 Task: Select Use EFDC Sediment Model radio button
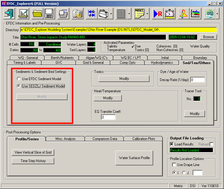click(x=19, y=79)
